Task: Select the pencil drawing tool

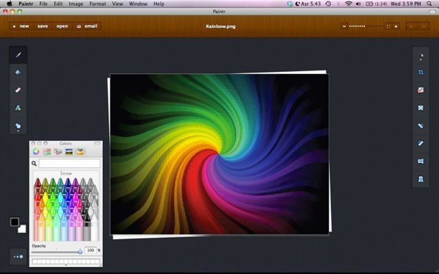Action: 19,53
